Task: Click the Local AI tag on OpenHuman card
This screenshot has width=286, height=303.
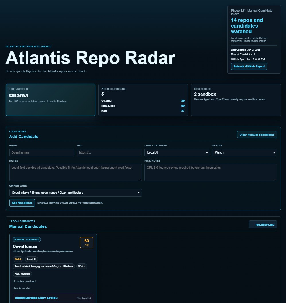Action: click(32, 259)
